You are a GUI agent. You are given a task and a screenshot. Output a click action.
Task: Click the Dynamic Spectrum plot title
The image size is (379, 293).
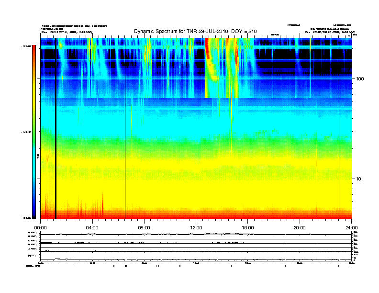195,31
